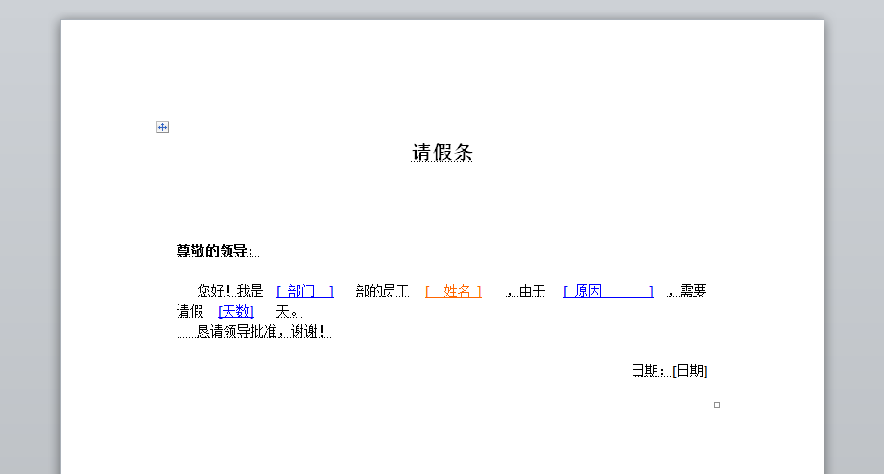Select the [天数] placeholder field
The height and width of the screenshot is (474, 884).
click(236, 311)
